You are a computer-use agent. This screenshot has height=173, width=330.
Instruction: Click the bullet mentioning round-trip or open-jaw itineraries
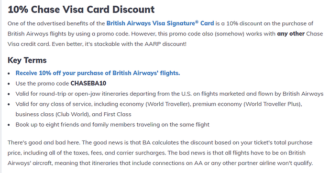(169, 94)
